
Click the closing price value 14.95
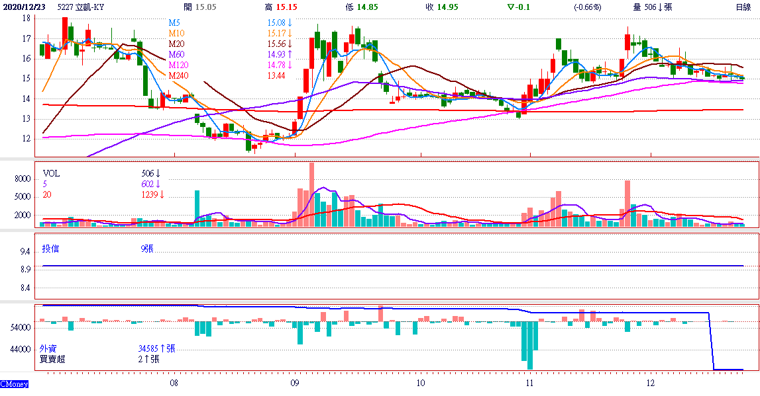coord(448,7)
